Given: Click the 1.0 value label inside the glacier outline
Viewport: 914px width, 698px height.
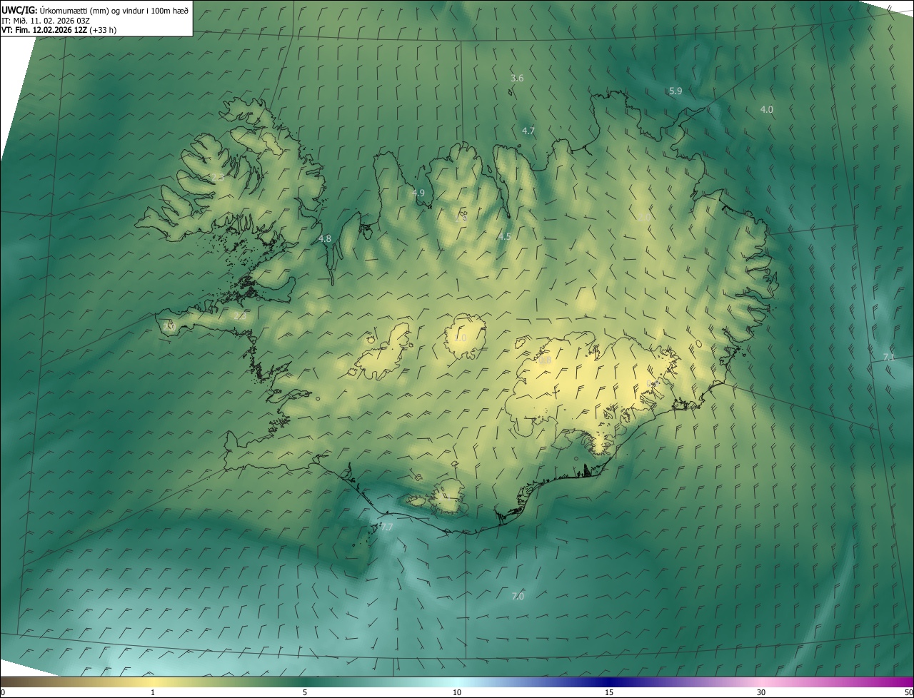Looking at the screenshot, I should tap(460, 338).
